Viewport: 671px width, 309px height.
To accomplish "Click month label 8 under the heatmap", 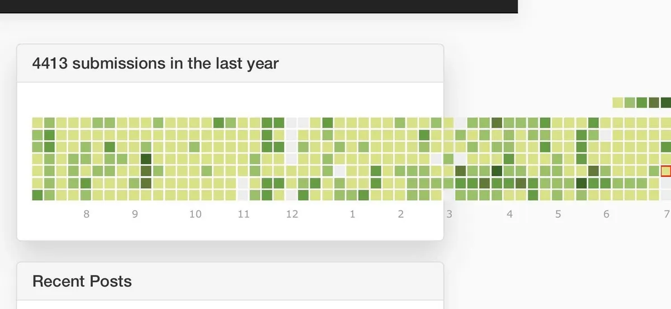I will point(86,214).
